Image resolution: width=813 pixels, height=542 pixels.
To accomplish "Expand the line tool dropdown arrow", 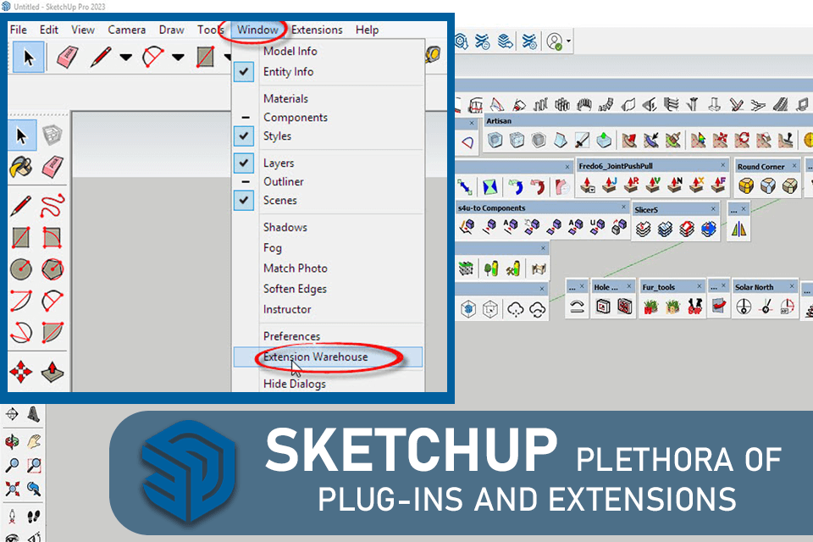I will point(125,57).
